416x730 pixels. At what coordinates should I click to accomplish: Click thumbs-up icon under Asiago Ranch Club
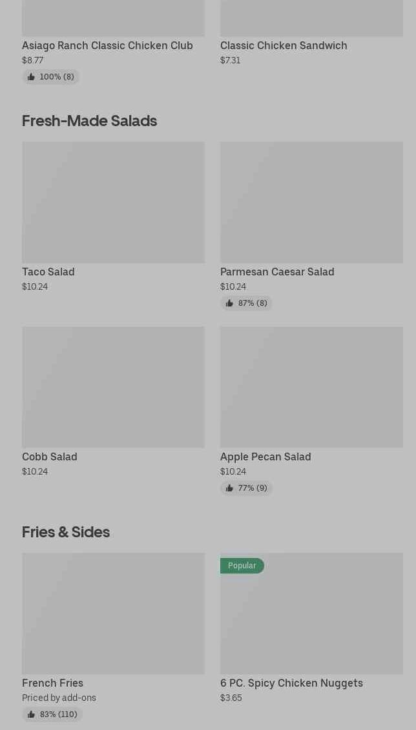31,77
